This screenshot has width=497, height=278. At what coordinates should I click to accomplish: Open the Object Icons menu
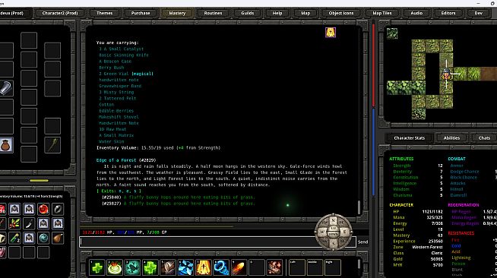point(341,13)
